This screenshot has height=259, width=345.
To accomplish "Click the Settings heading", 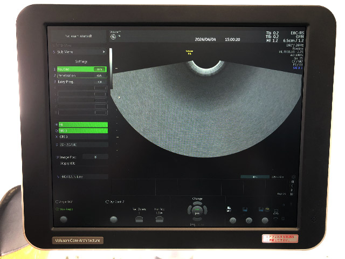I will [81, 62].
